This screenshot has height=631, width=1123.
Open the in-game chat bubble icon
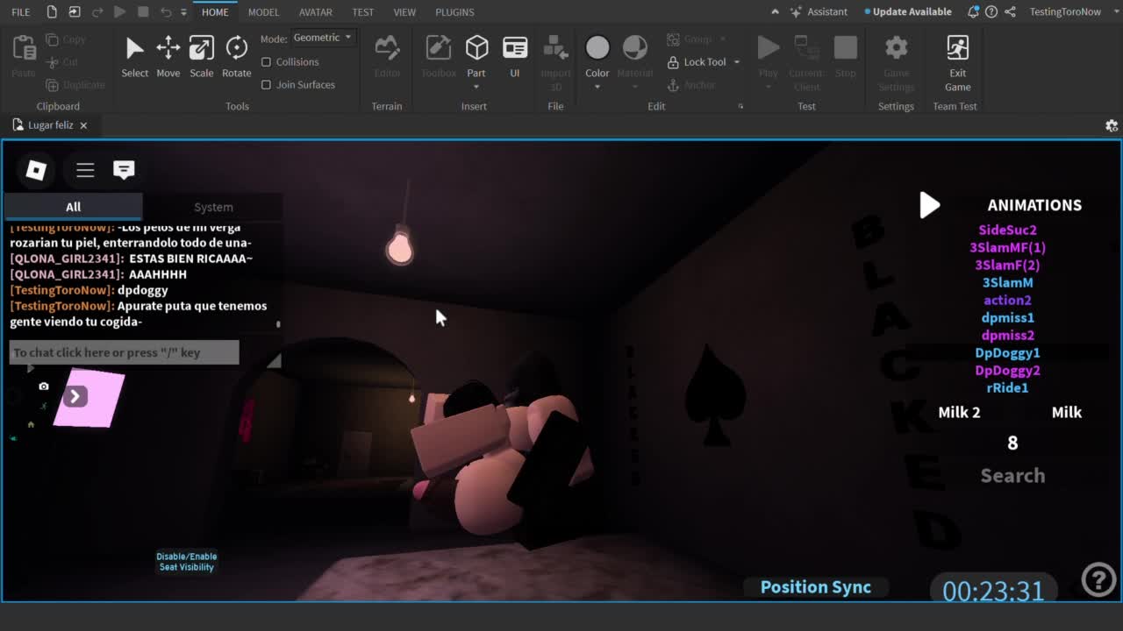click(124, 170)
